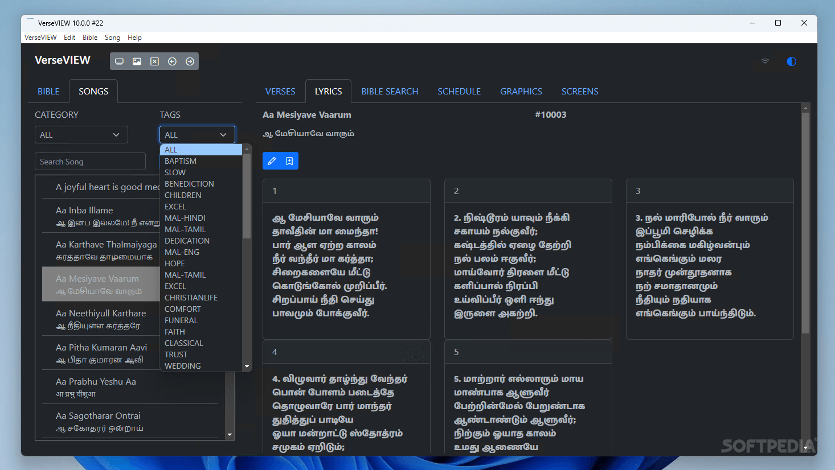Image resolution: width=835 pixels, height=470 pixels.
Task: Click the present-to-screen monitor icon
Action: tap(119, 61)
